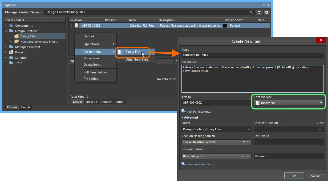The image size is (328, 181).
Task: Browse Folder field ellipsis button
Action: (x=249, y=129)
